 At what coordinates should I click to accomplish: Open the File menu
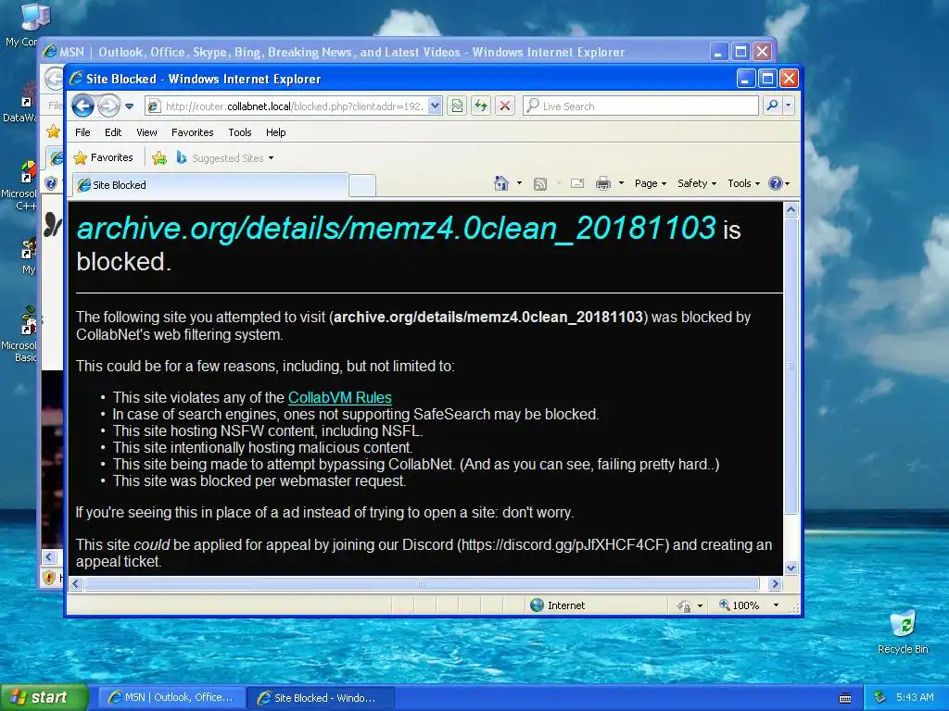pos(82,132)
